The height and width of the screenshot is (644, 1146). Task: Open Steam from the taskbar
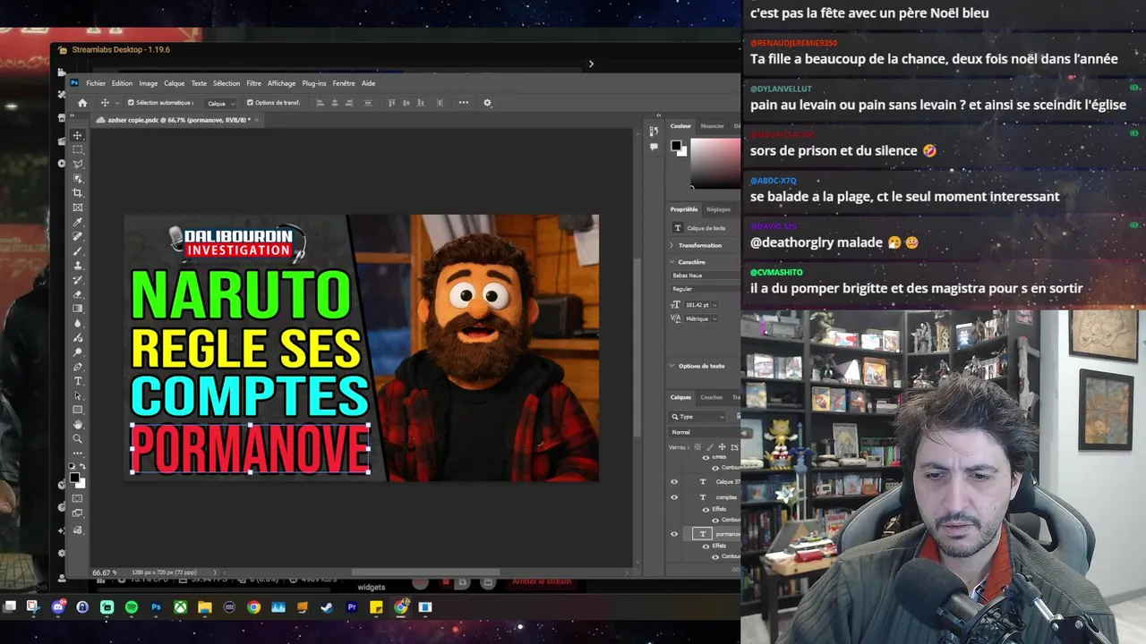pos(327,607)
